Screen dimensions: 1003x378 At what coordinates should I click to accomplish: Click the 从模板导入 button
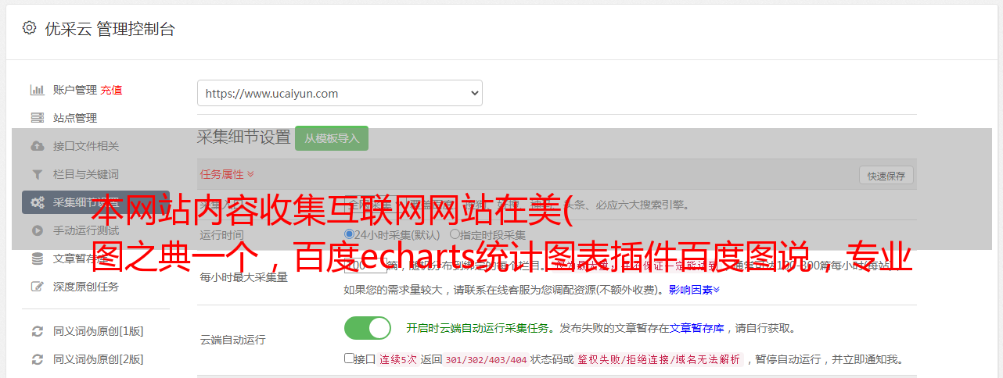coord(332,138)
